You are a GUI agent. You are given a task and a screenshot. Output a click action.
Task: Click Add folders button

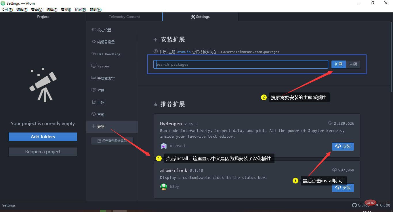[x=43, y=137]
